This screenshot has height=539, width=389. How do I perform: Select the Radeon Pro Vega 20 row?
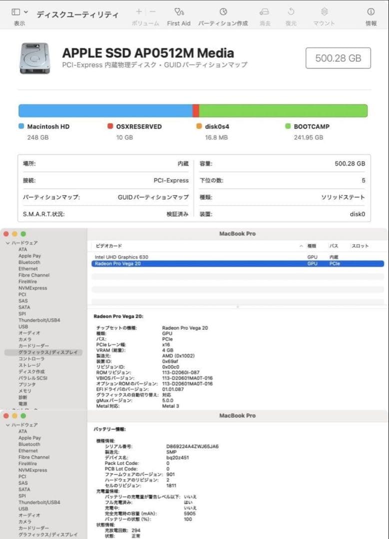point(238,264)
